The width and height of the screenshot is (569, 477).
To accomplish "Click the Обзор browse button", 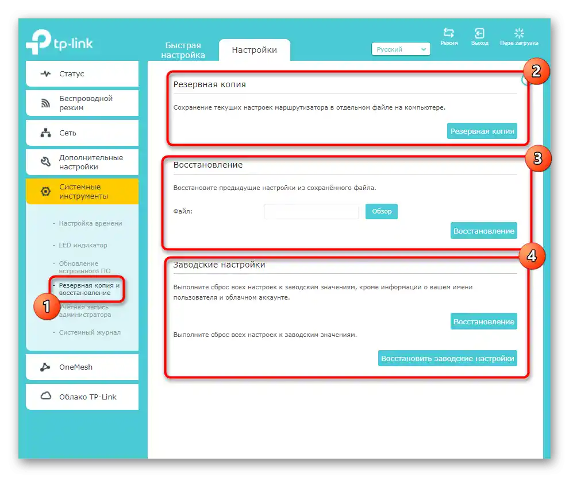I will (382, 211).
